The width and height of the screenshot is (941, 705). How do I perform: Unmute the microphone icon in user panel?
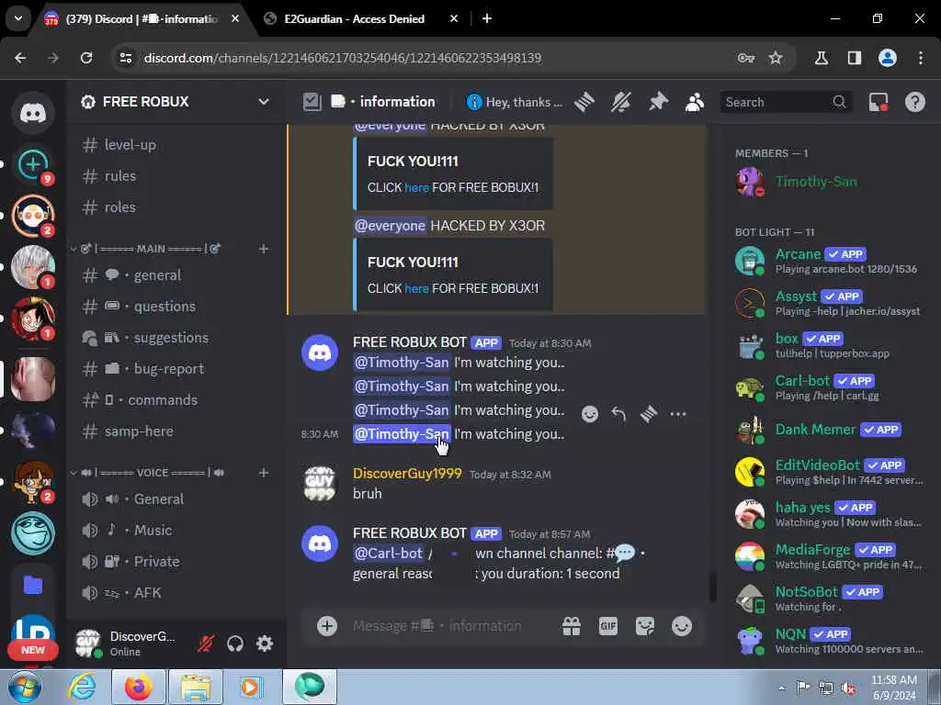(206, 643)
